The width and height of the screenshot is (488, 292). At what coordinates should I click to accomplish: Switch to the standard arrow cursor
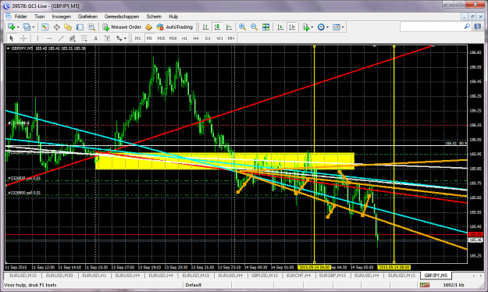click(x=12, y=38)
